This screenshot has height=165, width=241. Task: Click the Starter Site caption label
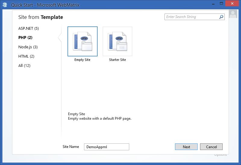coord(117,60)
